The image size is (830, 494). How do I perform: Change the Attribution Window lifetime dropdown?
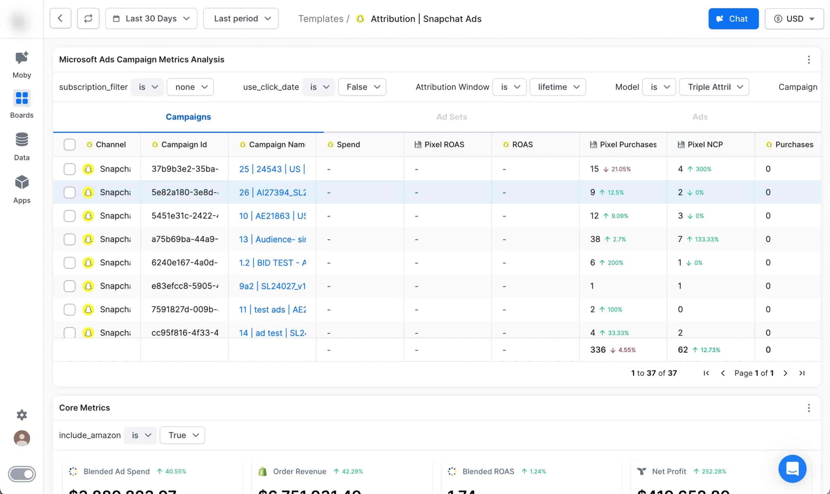tap(557, 87)
